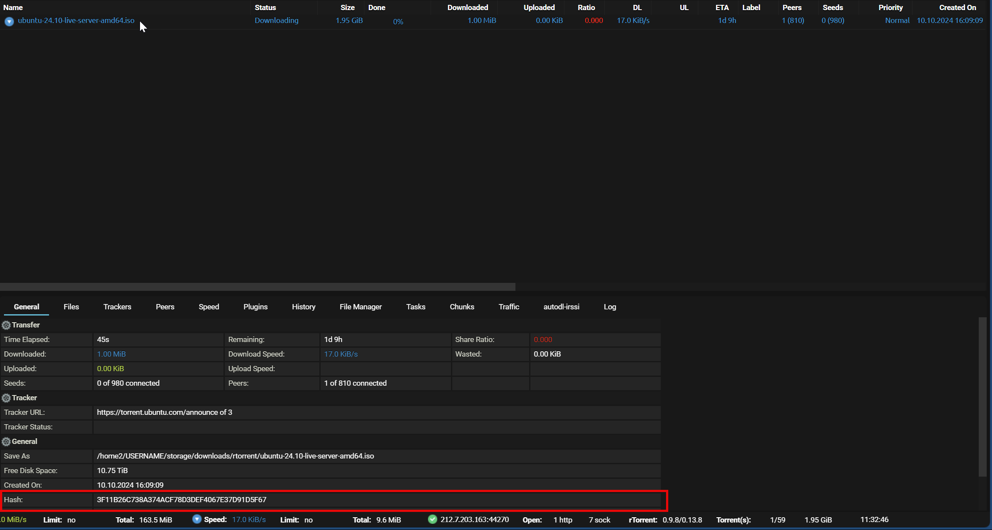Click the 0% done progress cell
992x530 pixels.
(x=398, y=21)
